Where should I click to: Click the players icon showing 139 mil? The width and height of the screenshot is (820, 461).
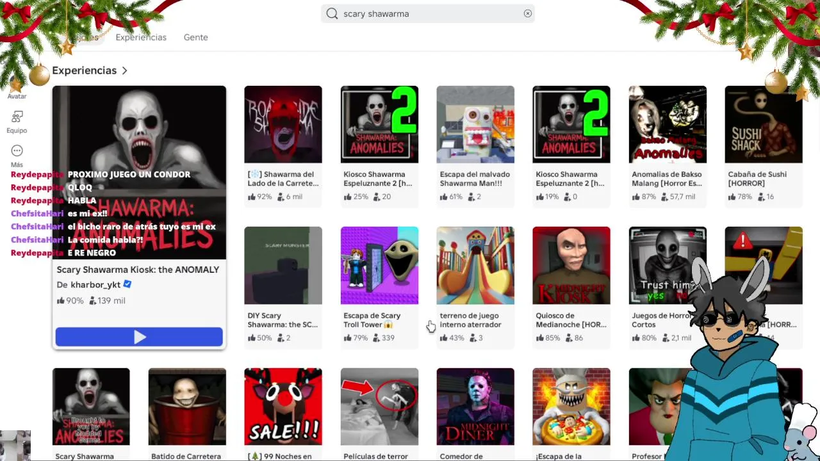[93, 300]
